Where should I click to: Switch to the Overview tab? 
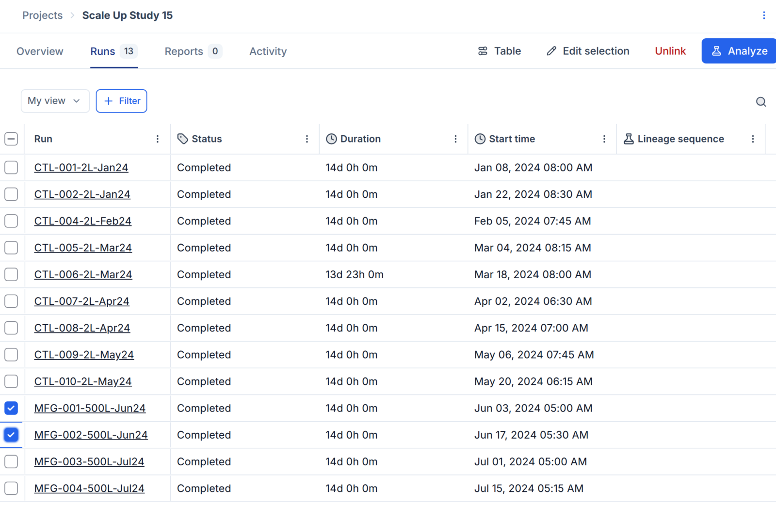[x=40, y=51]
